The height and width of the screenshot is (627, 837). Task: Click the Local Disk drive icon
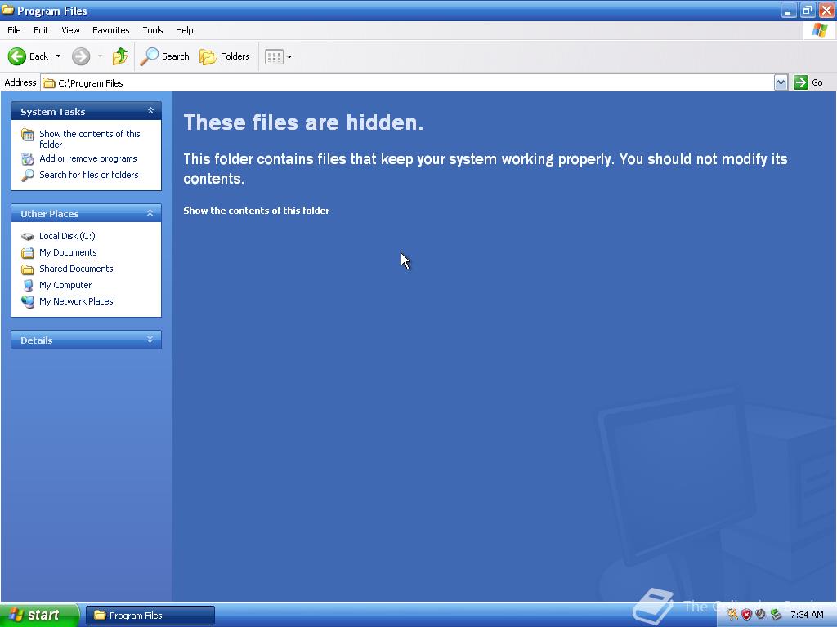pos(28,236)
